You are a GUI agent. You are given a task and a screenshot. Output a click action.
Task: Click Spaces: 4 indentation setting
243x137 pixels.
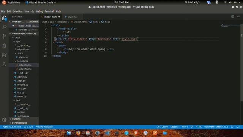tap(175, 127)
